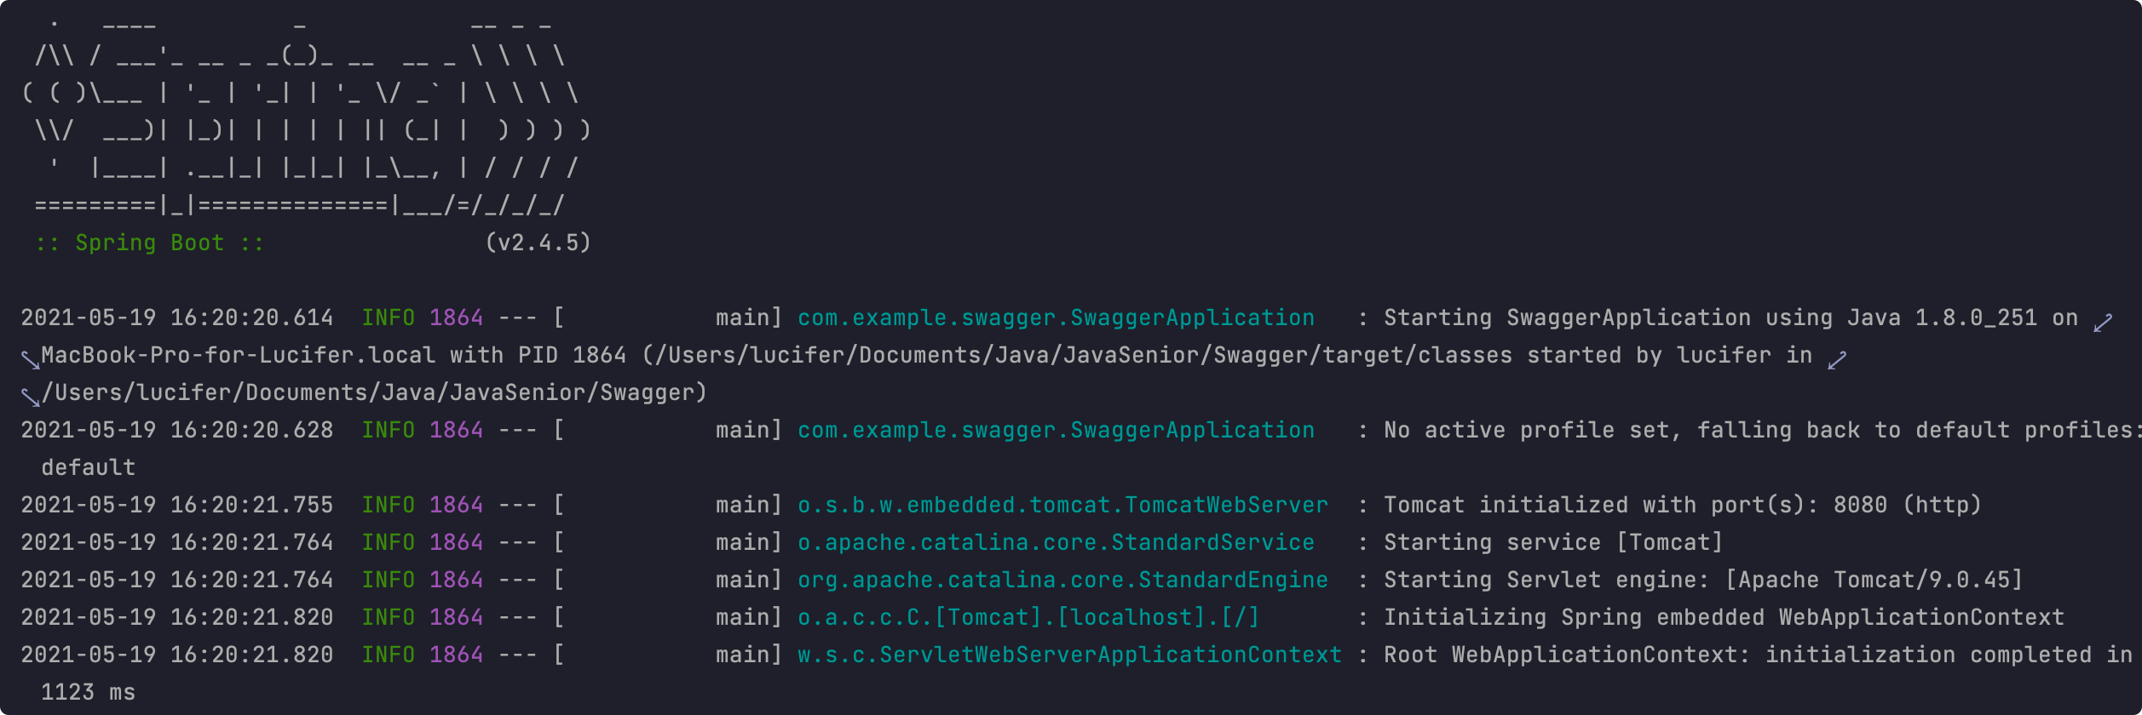The height and width of the screenshot is (715, 2142).
Task: Click the ':: Spring Boot ::' banner label
Action: [150, 243]
